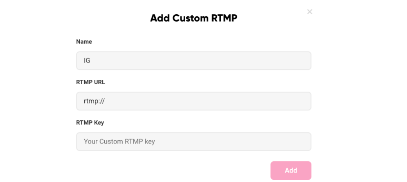The width and height of the screenshot is (407, 182).
Task: Click the 'Your Custom RTMP key' placeholder
Action: (x=119, y=142)
